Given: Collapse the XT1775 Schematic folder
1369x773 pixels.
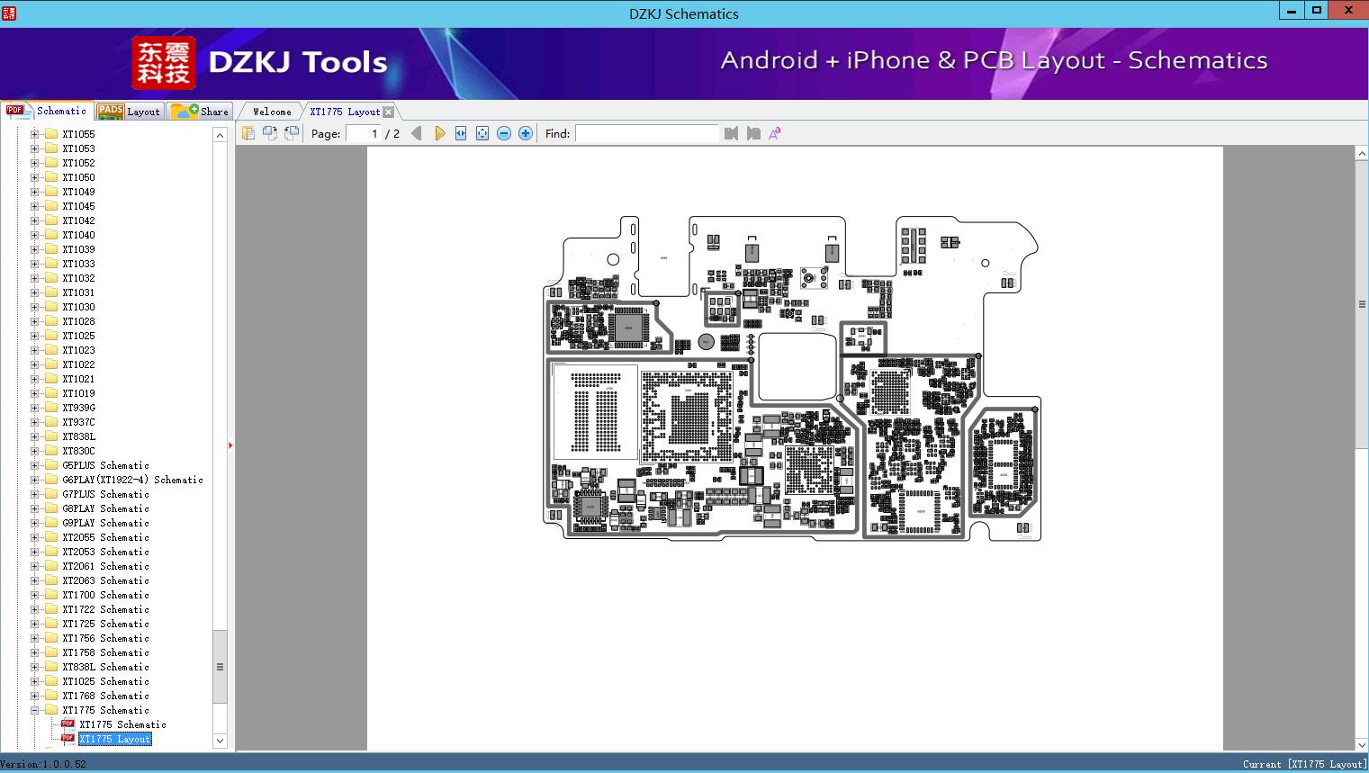Looking at the screenshot, I should click(x=35, y=710).
